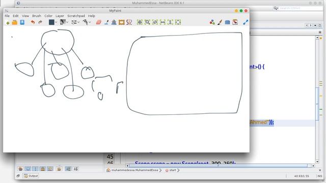The width and height of the screenshot is (326, 183).
Task: Click the green dashed rotation view icon
Action: (155, 22)
